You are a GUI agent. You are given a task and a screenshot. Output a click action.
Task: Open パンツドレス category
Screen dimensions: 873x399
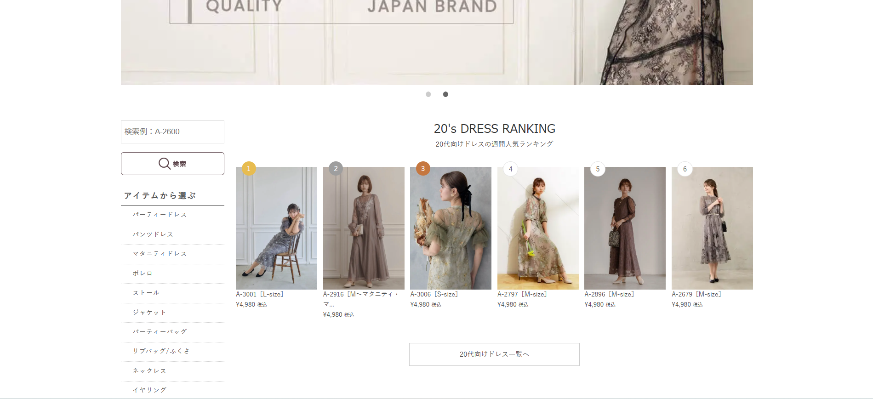click(x=153, y=234)
